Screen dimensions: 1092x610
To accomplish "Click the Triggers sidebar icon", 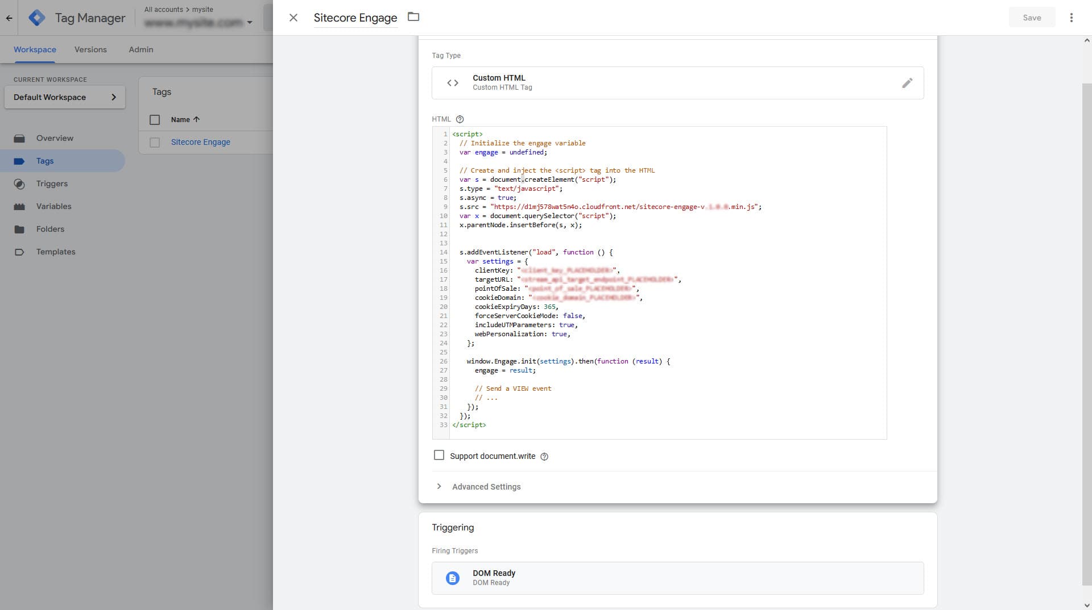I will point(19,184).
